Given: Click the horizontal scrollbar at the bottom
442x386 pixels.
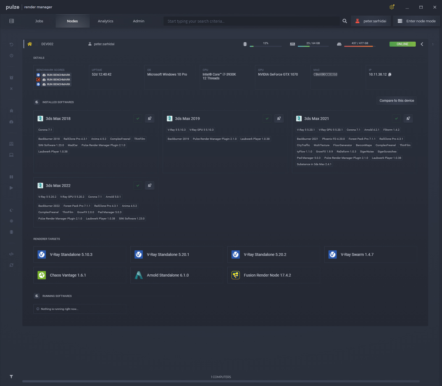Looking at the screenshot, I should click(x=221, y=381).
